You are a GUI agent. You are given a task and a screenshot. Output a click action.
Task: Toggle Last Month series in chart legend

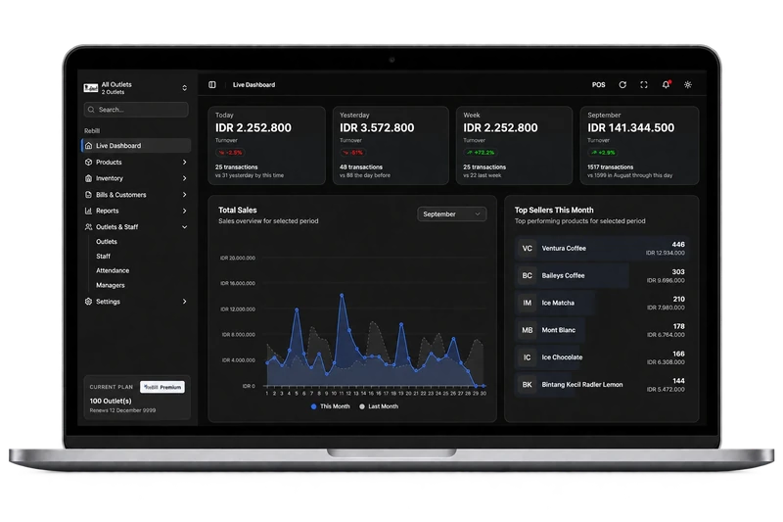point(379,406)
